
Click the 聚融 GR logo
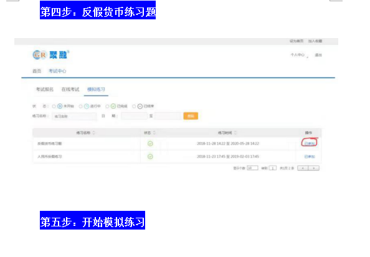click(x=50, y=55)
